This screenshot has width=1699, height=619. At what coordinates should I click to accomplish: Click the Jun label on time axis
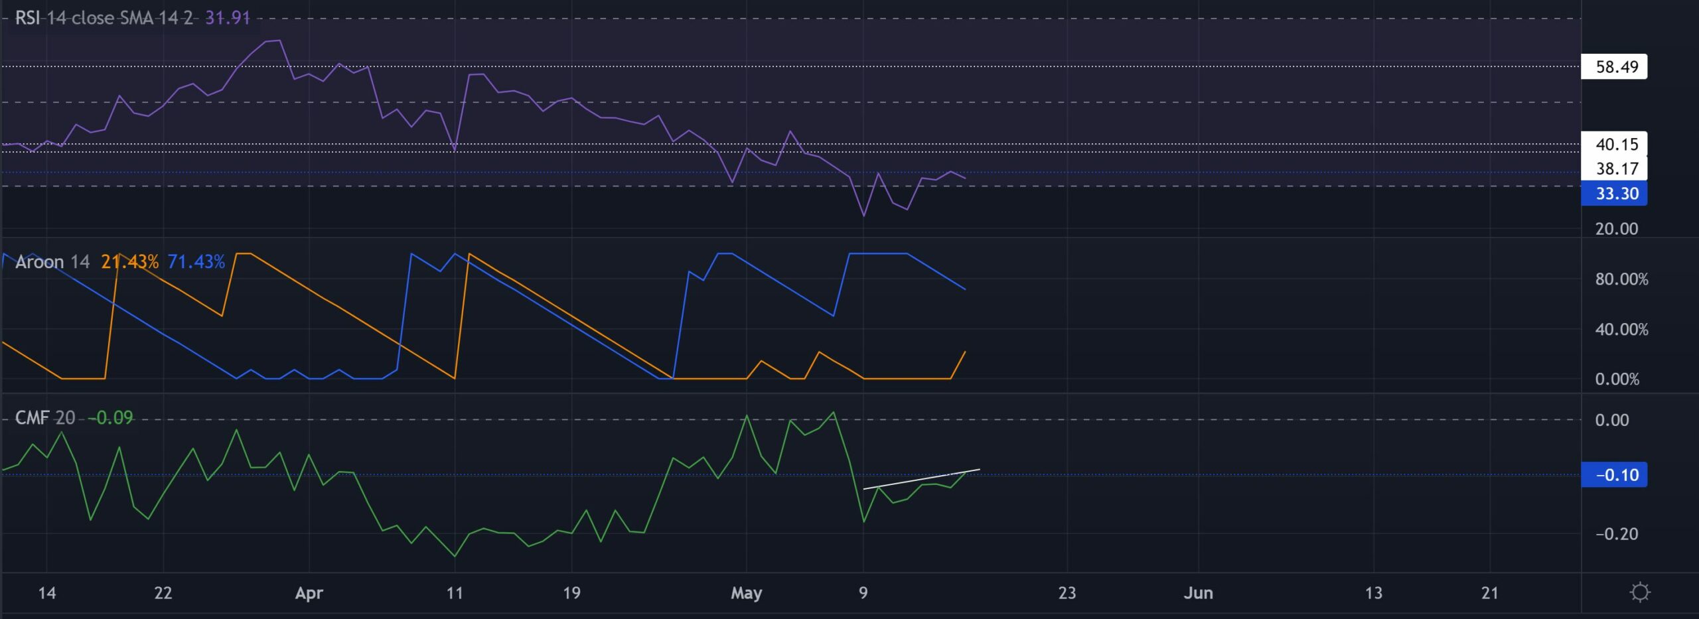click(x=1198, y=593)
